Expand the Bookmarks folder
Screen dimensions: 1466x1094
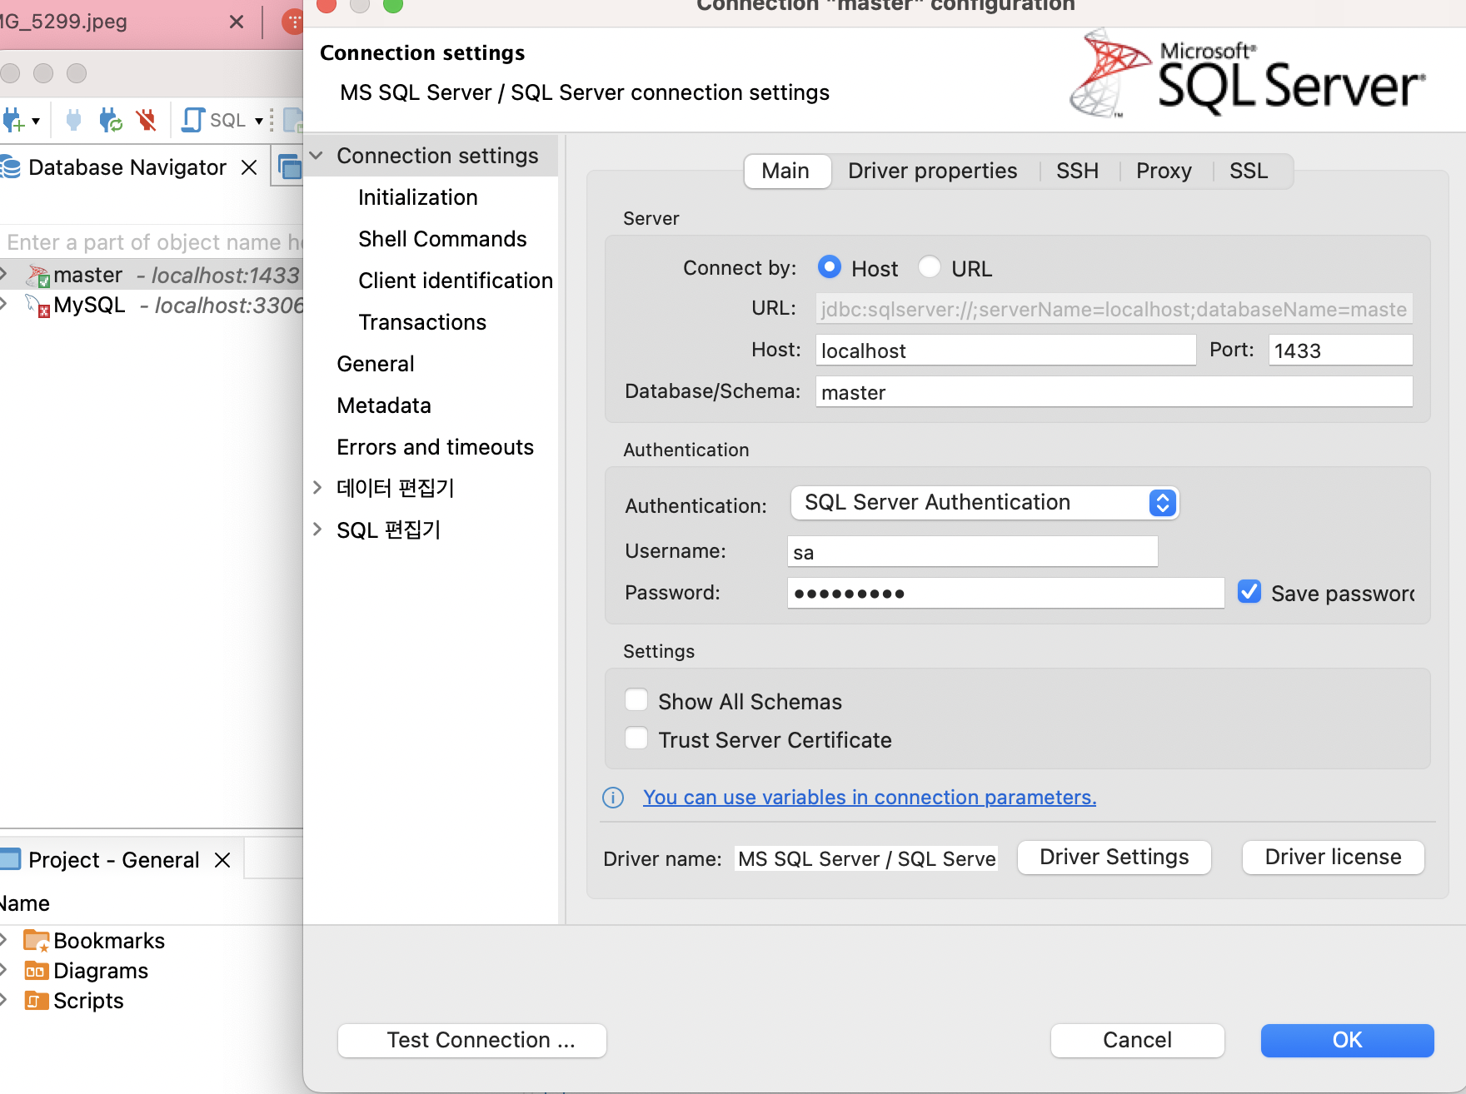[x=4, y=940]
